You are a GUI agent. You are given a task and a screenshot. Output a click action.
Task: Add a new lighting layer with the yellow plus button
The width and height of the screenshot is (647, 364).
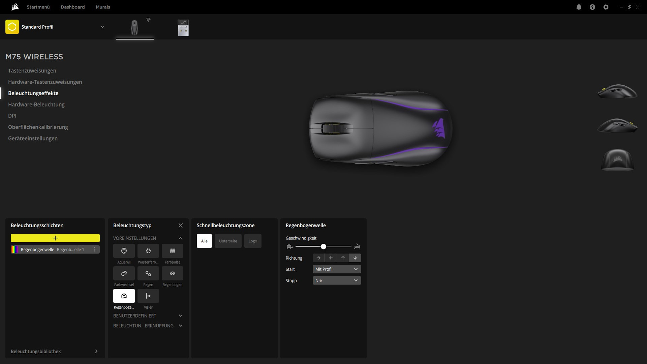point(55,238)
